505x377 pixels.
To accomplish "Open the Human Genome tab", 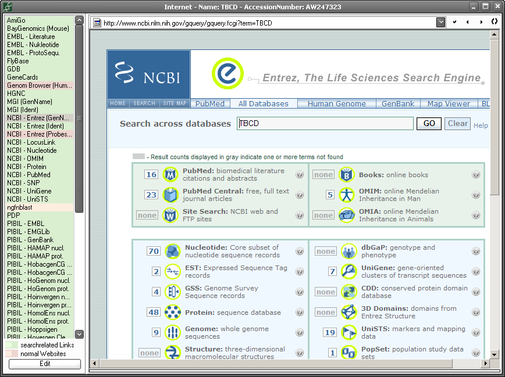I will [336, 103].
